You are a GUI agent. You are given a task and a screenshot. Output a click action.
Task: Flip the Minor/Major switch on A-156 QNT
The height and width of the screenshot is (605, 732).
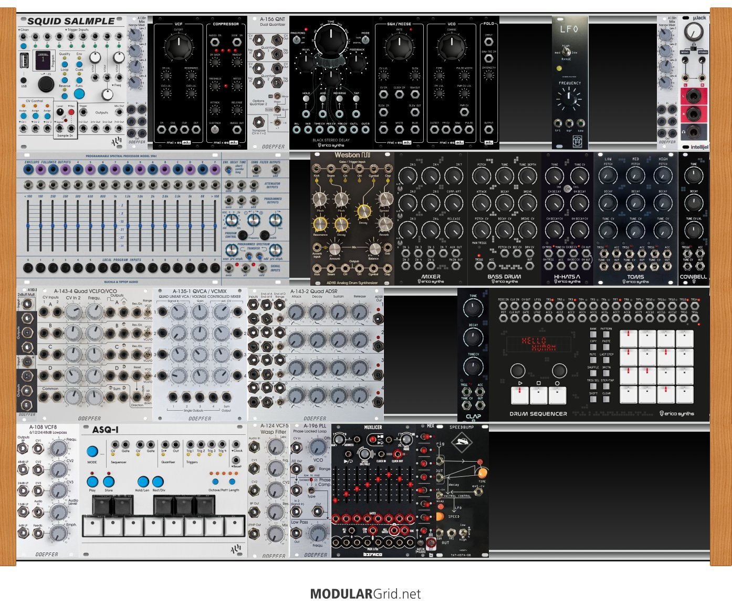277,97
